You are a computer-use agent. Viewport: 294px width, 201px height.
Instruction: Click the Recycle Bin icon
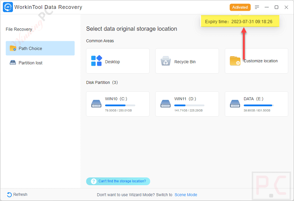coord(166,61)
